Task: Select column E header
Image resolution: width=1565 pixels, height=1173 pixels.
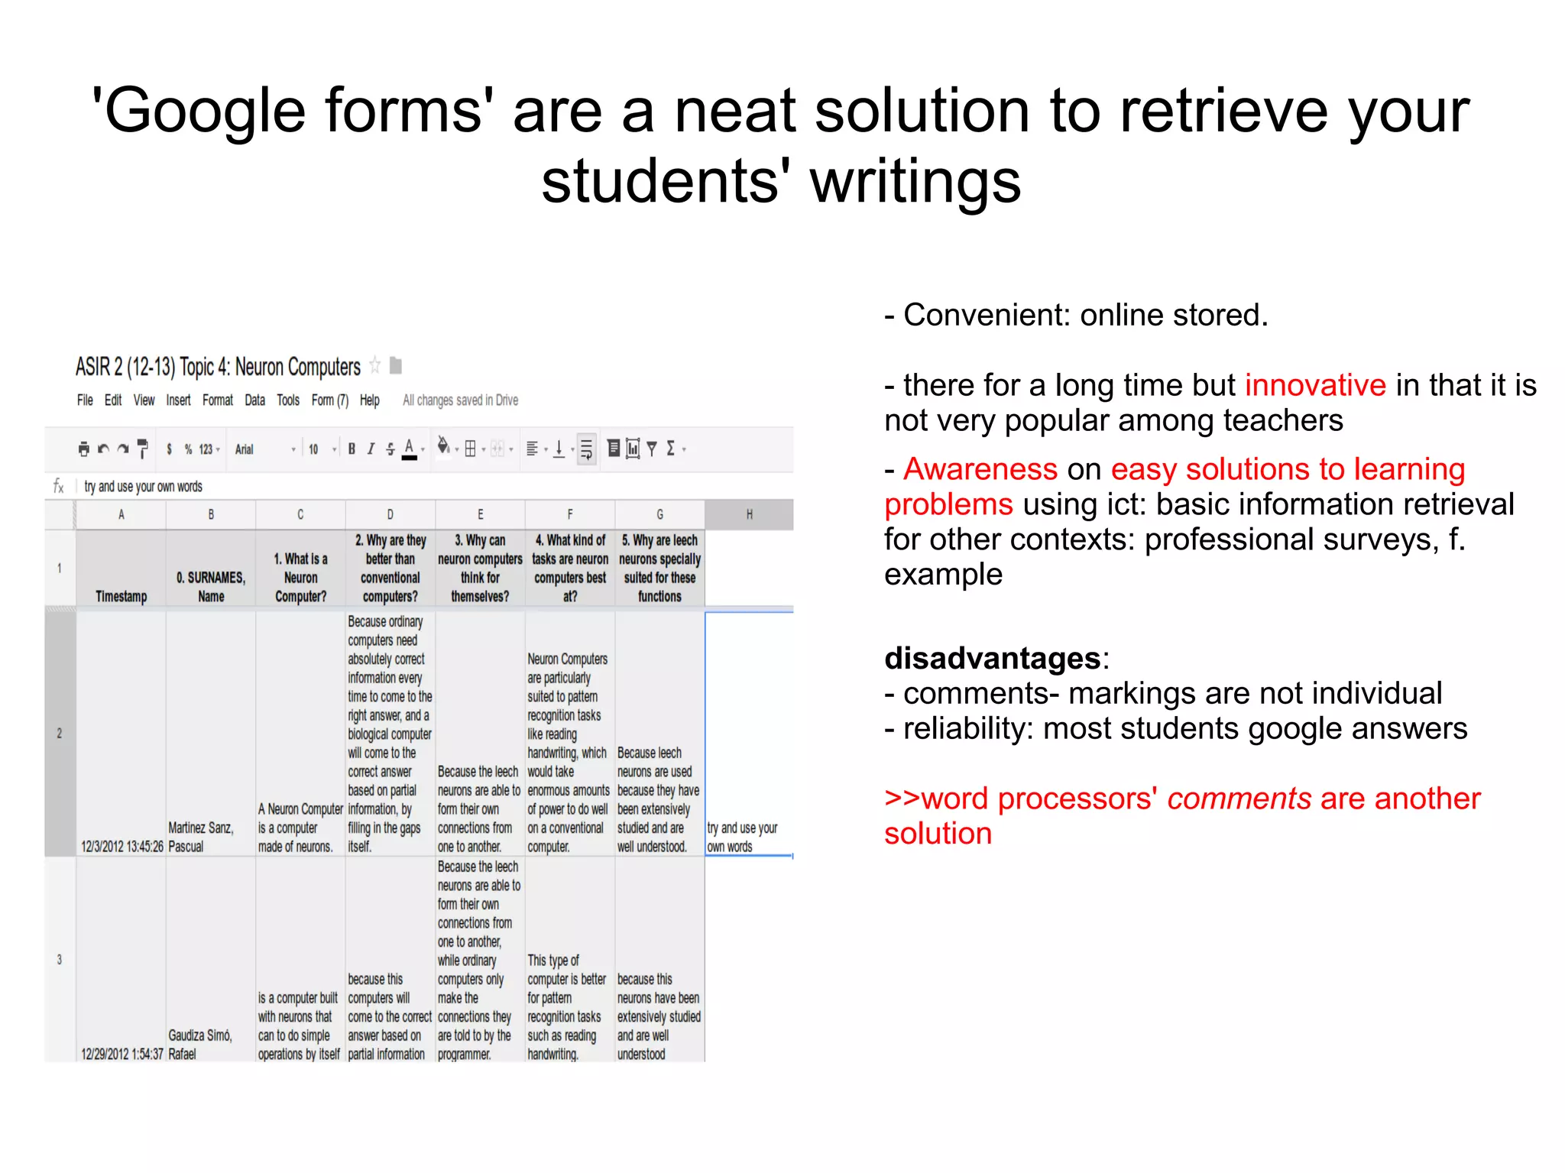Action: point(480,514)
